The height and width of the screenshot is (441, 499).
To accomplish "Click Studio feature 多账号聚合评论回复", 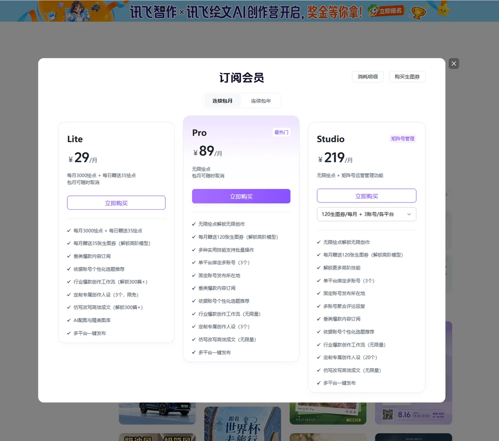I will click(341, 306).
